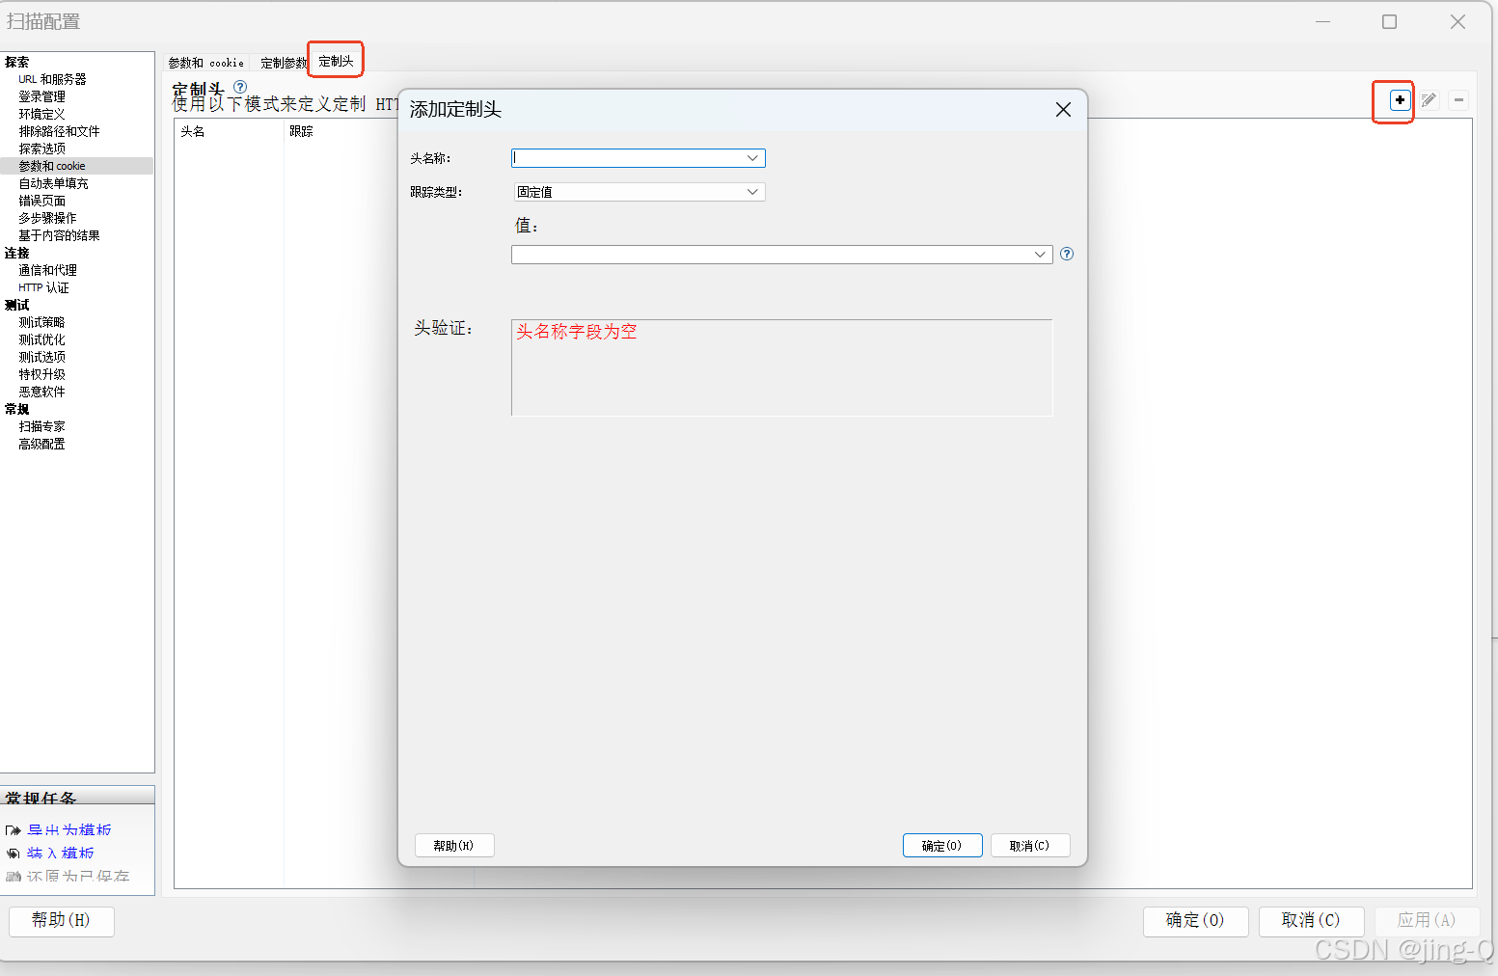Click the main window 确定(O) button
This screenshot has height=976, width=1498.
pos(1196,921)
